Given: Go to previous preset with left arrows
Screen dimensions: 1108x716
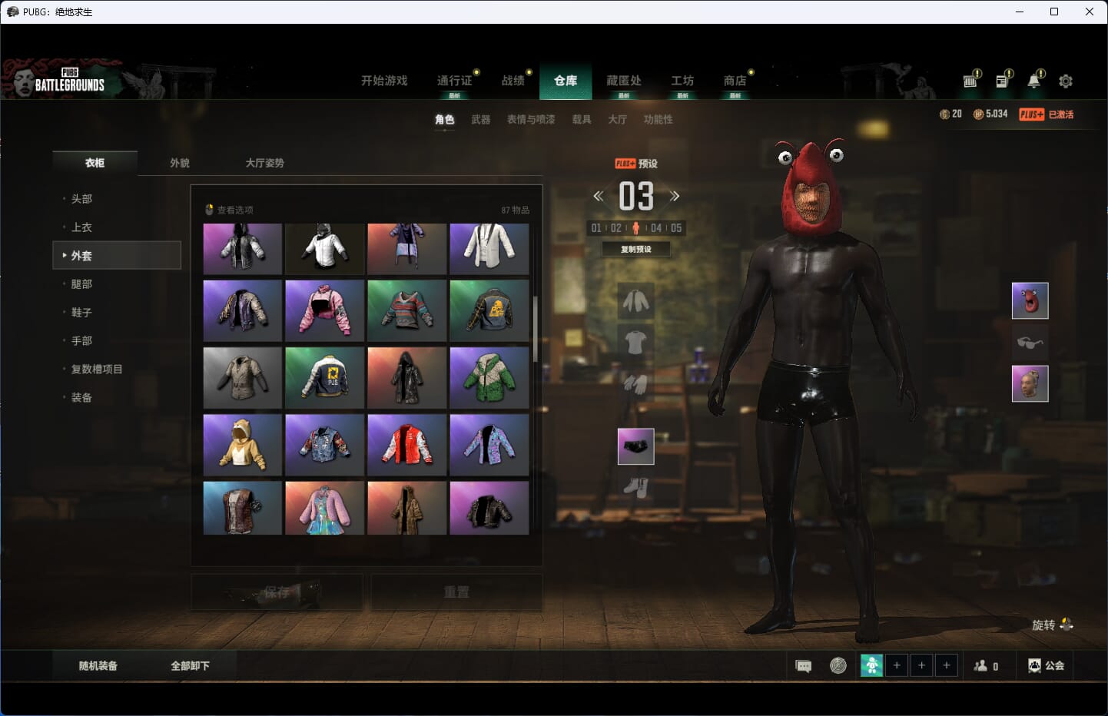Looking at the screenshot, I should click(598, 196).
